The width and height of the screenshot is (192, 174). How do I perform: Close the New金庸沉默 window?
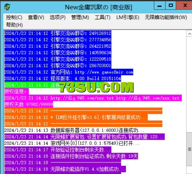click(184, 5)
